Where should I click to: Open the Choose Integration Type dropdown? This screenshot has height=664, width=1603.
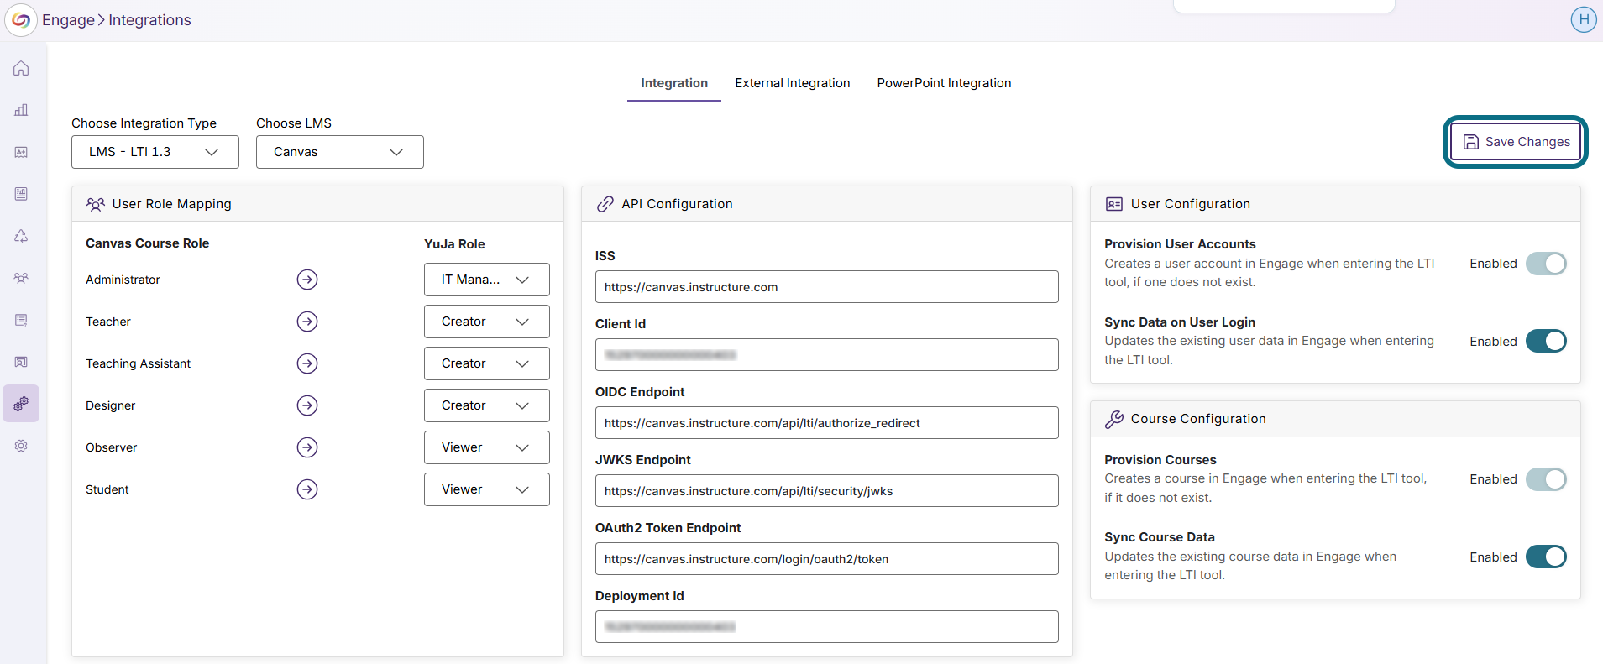pyautogui.click(x=155, y=152)
